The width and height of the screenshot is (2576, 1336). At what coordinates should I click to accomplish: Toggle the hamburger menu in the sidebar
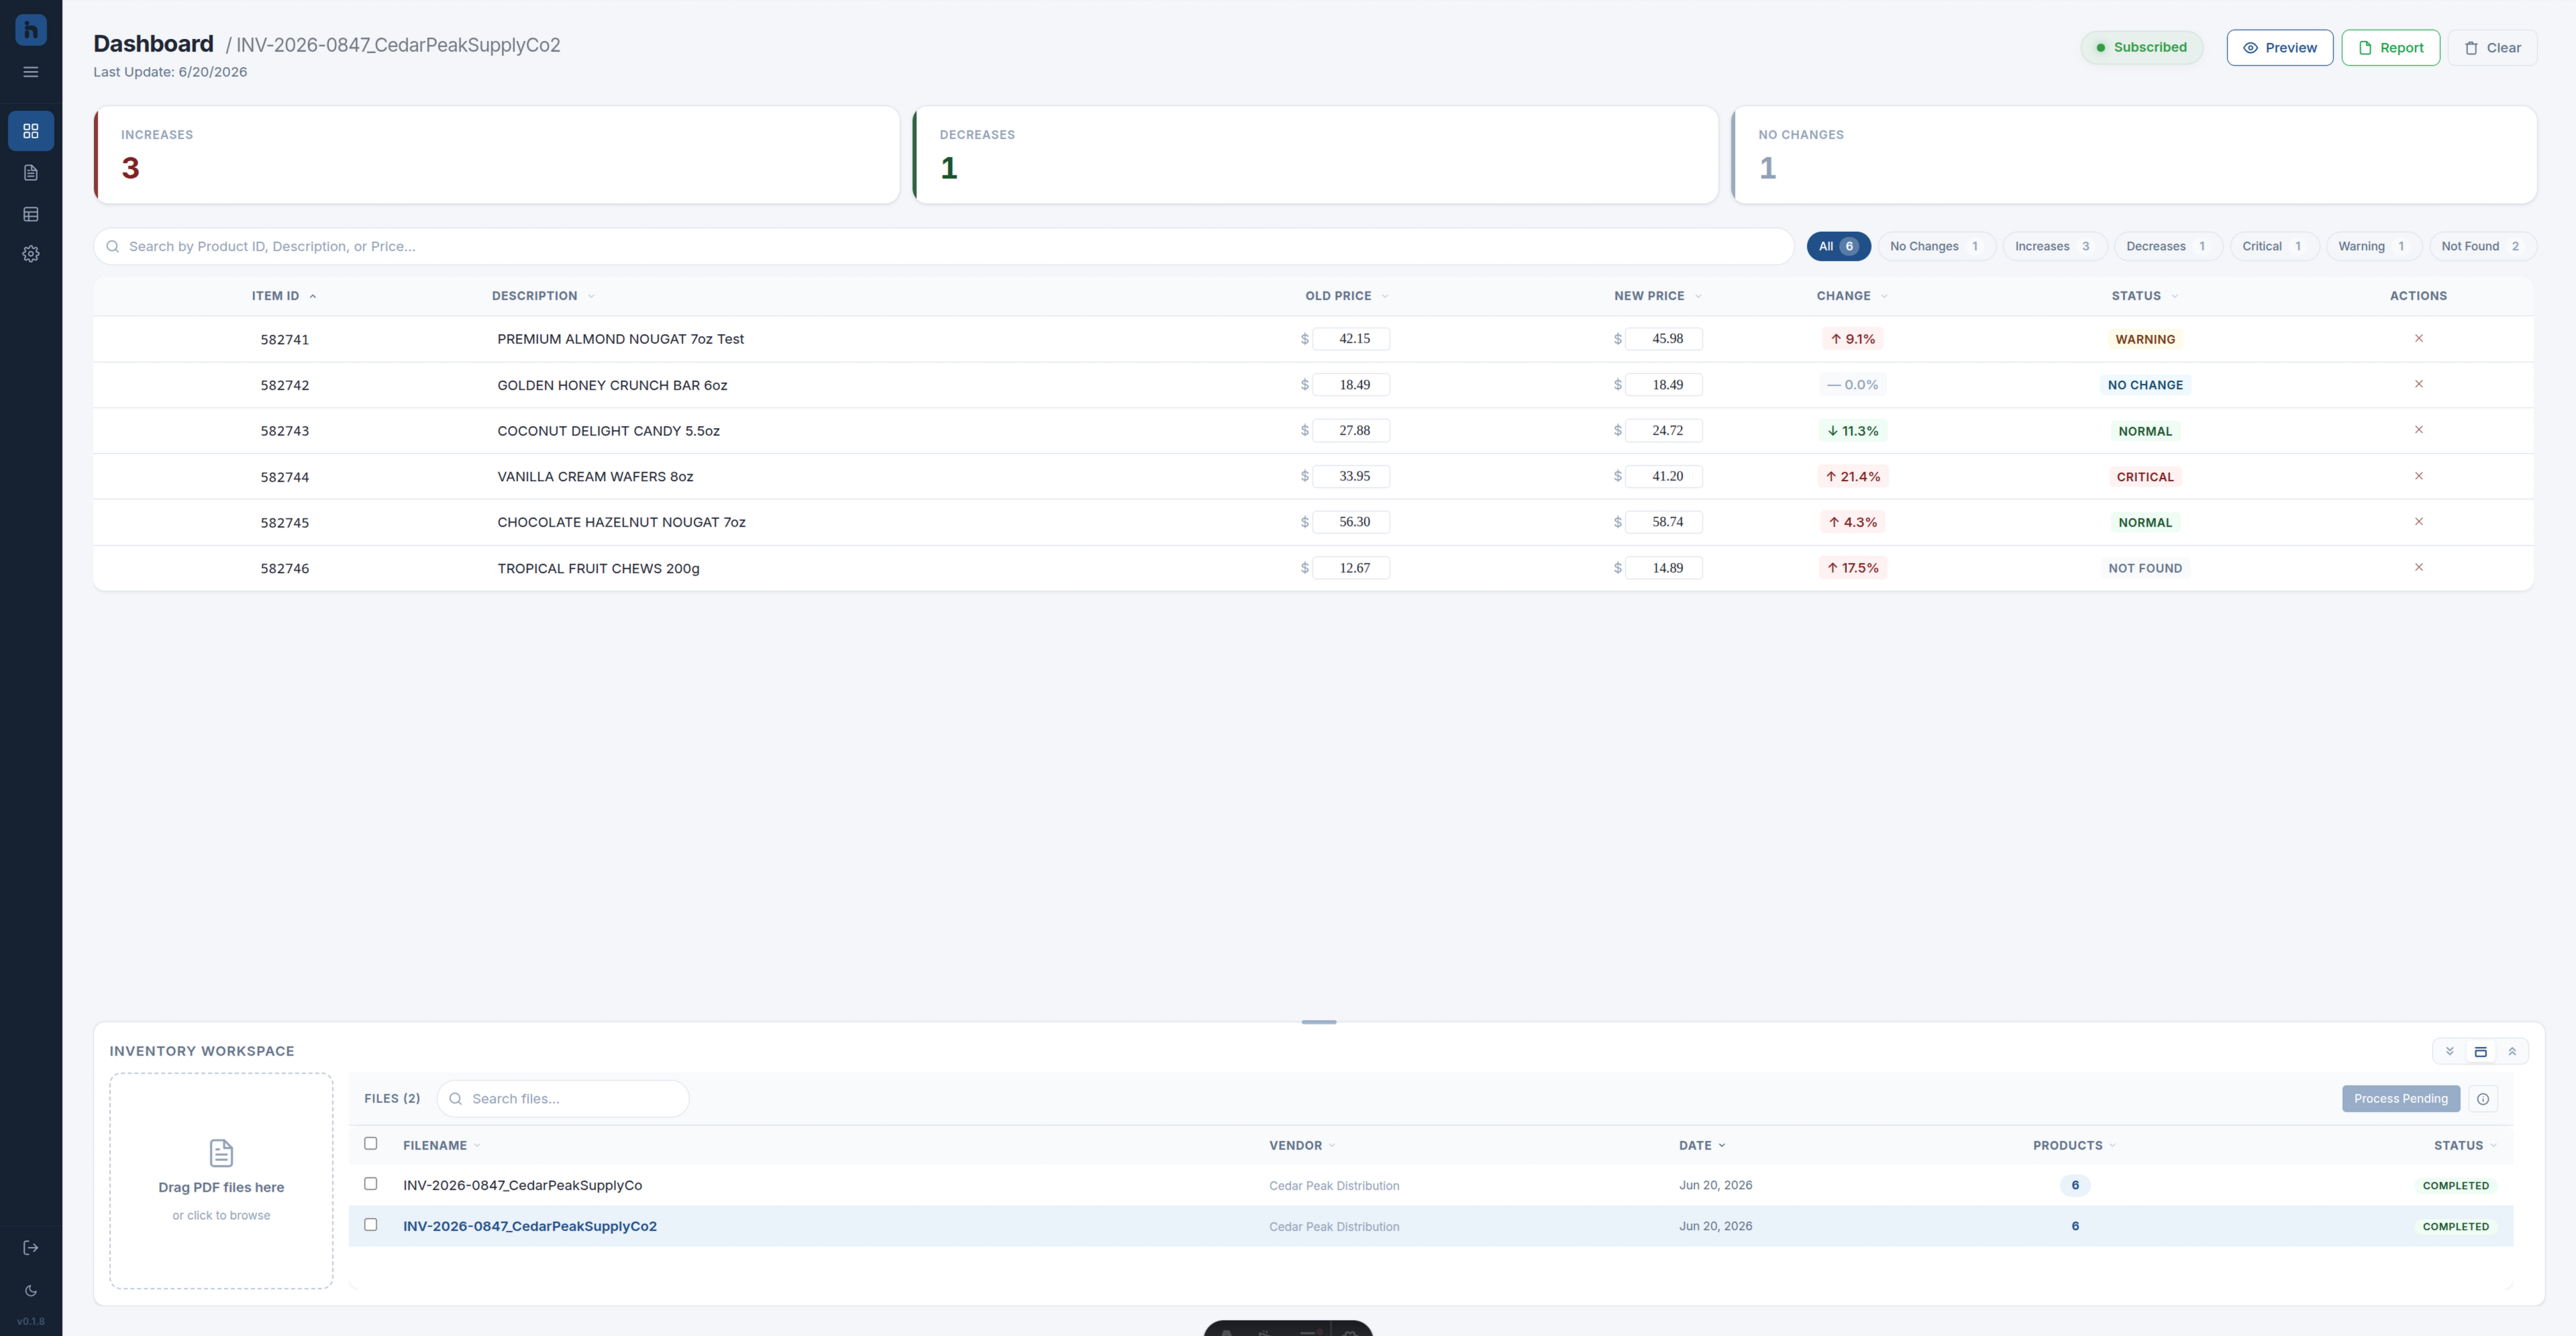coord(31,72)
